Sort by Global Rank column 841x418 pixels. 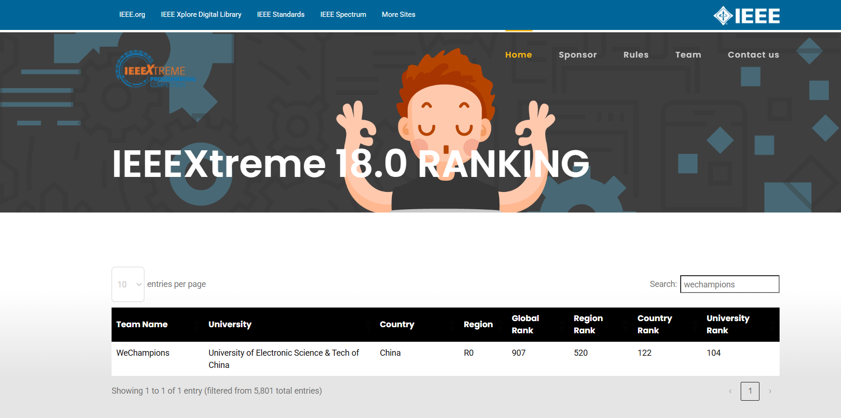[x=538, y=324]
